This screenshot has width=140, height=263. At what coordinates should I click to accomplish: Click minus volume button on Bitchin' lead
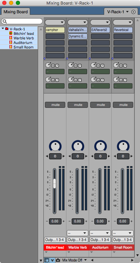[47, 221]
